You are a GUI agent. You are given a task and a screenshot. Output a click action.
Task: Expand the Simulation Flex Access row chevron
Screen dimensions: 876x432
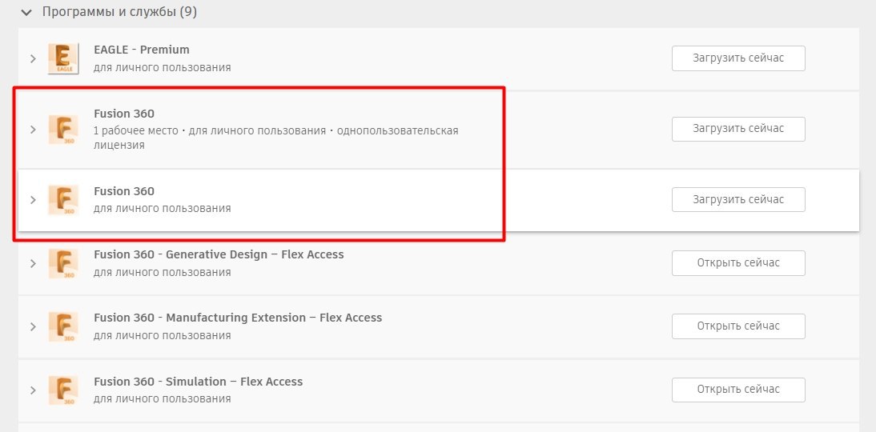pos(33,390)
